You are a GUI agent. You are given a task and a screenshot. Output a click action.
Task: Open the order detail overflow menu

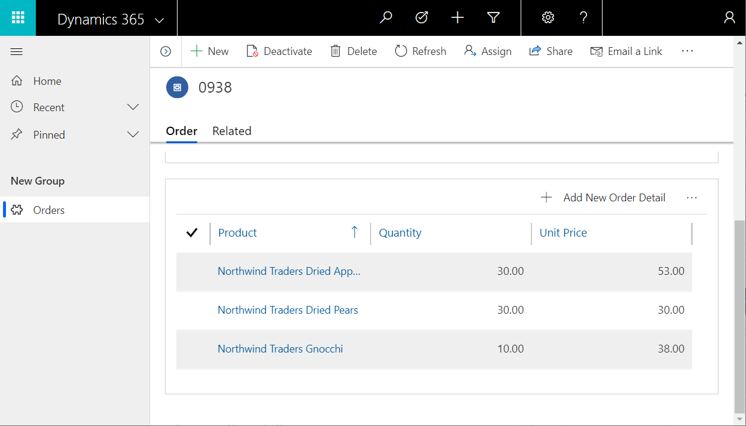pos(692,197)
